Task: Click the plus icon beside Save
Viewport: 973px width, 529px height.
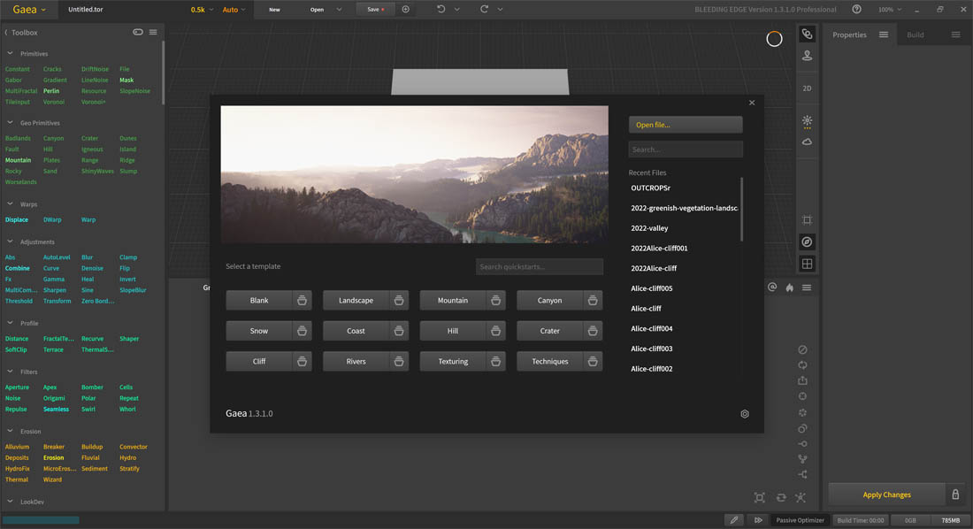Action: click(406, 10)
